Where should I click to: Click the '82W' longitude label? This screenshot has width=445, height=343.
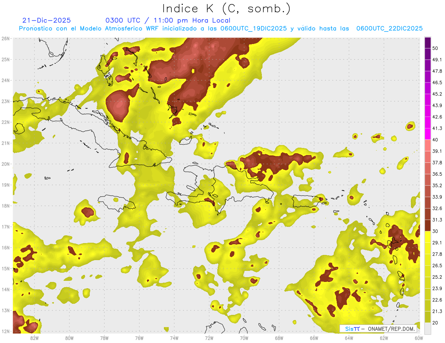(x=34, y=338)
